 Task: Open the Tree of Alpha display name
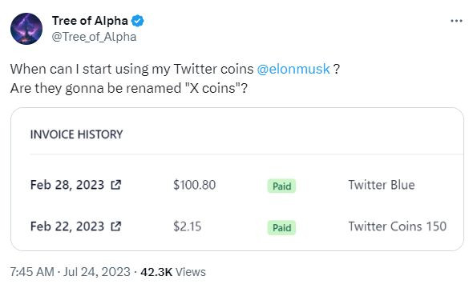click(90, 21)
